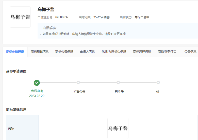Click the 商标申请中 status value
The height and width of the screenshot is (140, 198).
point(142,17)
